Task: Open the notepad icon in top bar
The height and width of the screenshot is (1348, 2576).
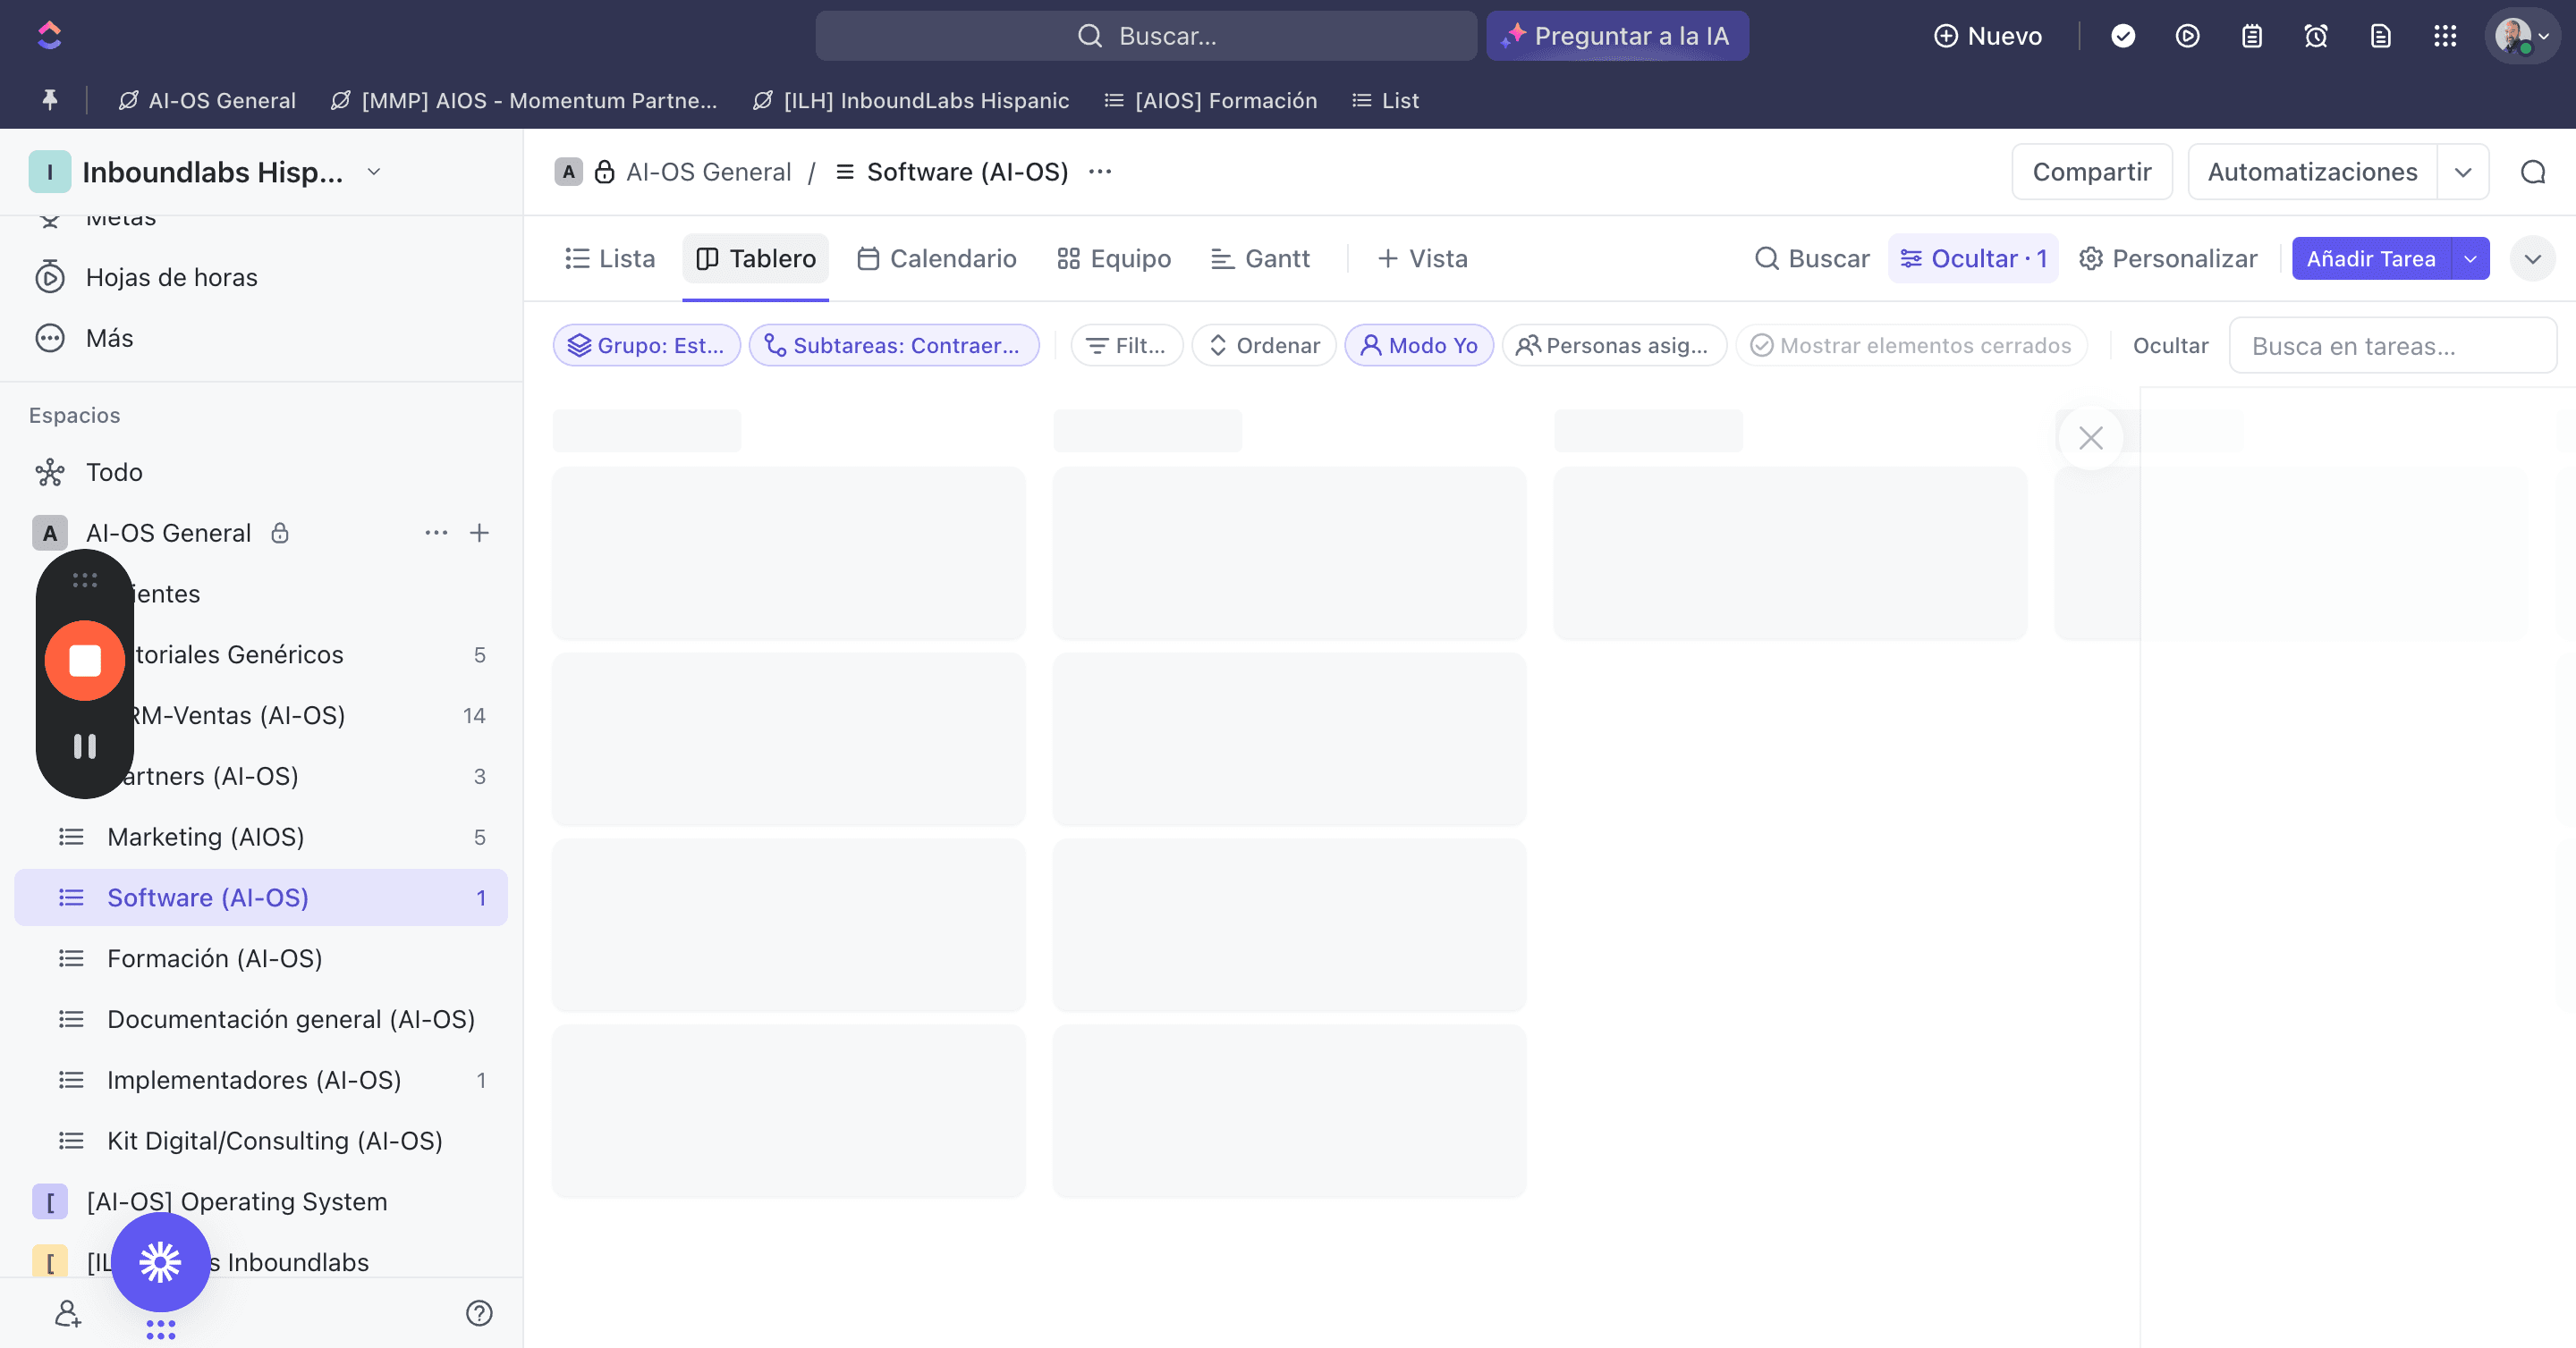Action: (2252, 36)
